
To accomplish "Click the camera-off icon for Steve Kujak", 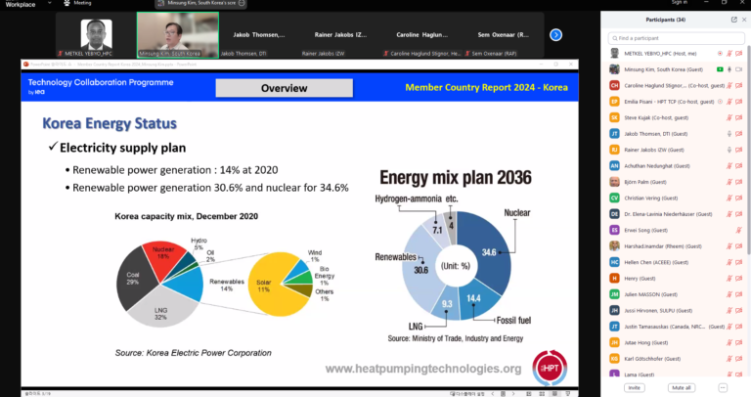I will tap(738, 117).
